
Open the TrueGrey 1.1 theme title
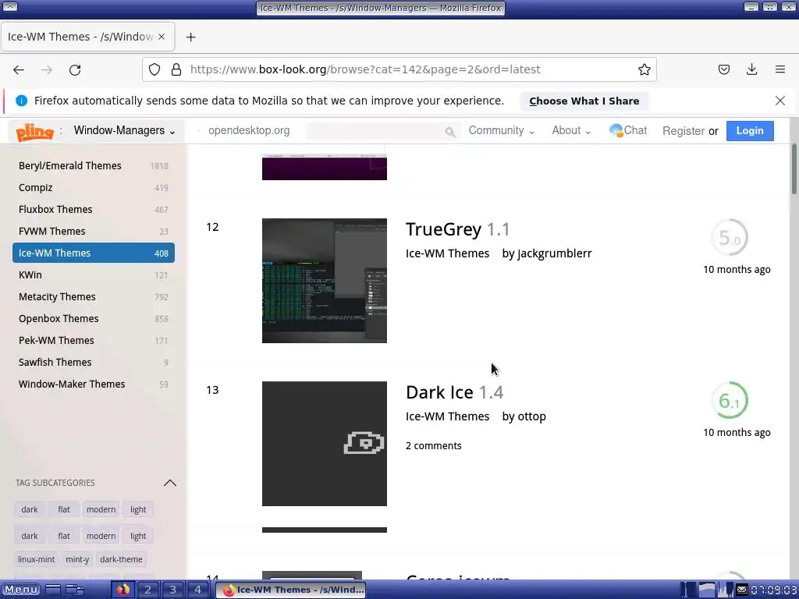[457, 229]
